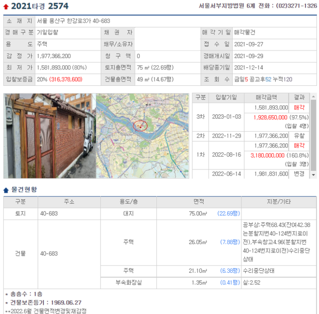Screen dimensions: 319x314
Task: Click the red sale price 3,180,000,000
Action: tap(267, 155)
